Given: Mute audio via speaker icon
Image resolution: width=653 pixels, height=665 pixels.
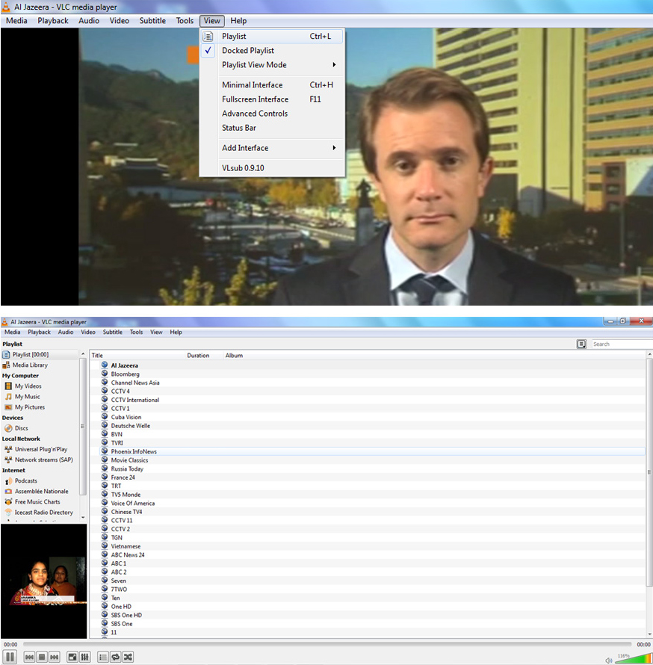Looking at the screenshot, I should click(x=608, y=661).
